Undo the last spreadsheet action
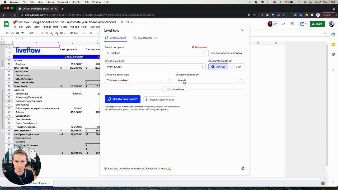The width and height of the screenshot is (338, 190). click(8, 33)
